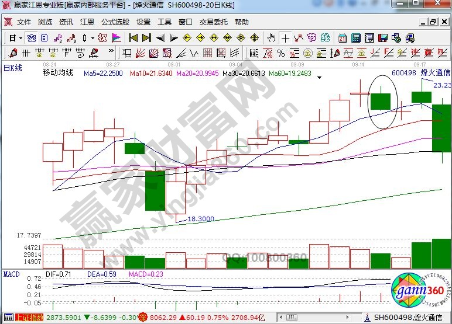Open the calendar date icon
This screenshot has width=452, height=324.
(x=343, y=38)
